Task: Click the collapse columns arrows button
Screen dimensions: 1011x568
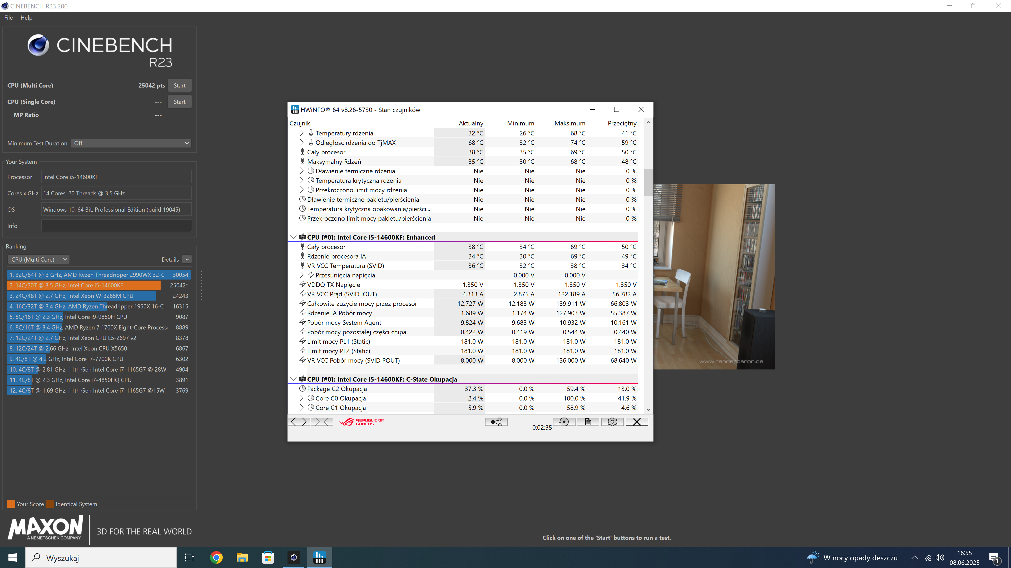Action: (x=322, y=422)
